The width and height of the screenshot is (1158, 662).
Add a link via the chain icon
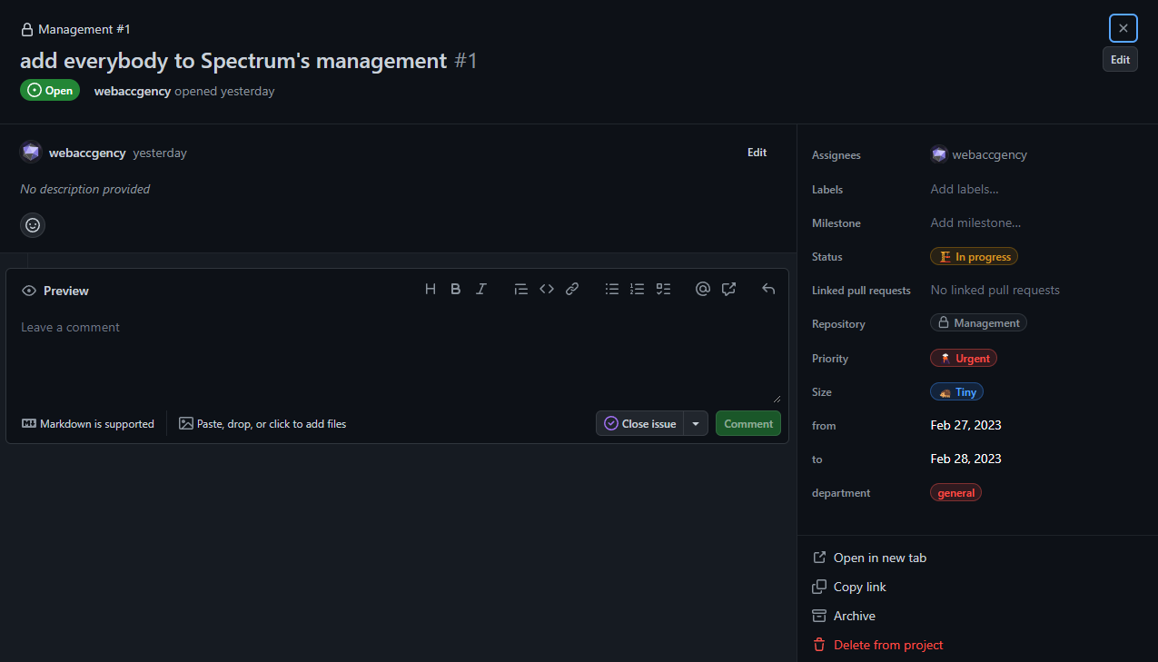(572, 290)
